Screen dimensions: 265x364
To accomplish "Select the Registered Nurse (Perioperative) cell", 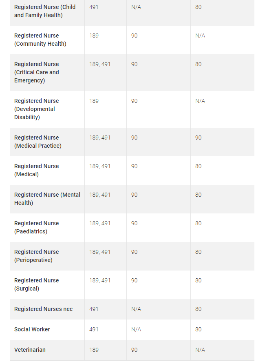I will pyautogui.click(x=37, y=256).
